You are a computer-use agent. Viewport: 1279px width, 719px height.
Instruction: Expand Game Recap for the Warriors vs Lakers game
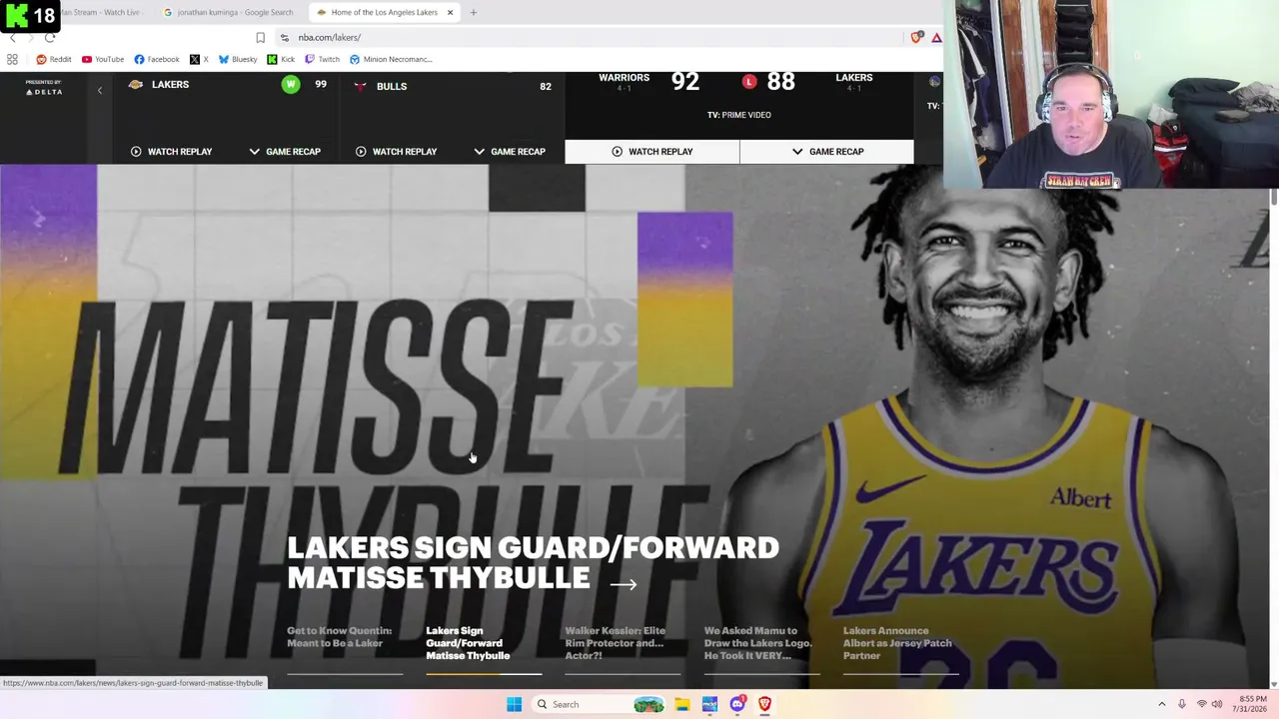click(827, 152)
